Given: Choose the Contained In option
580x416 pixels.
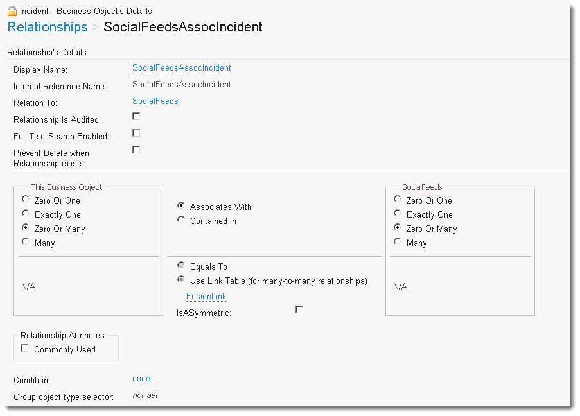Looking at the screenshot, I should tap(181, 220).
